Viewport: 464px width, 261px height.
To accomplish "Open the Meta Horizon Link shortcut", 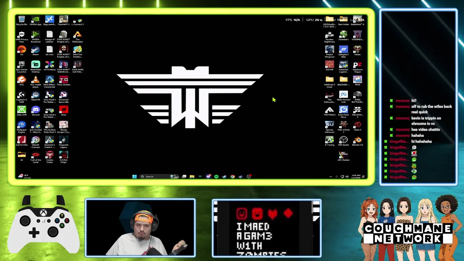I will (343, 97).
